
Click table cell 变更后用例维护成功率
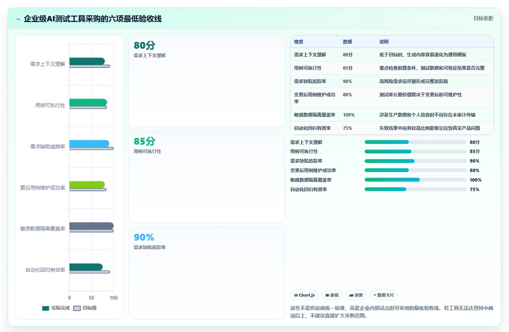click(315, 98)
